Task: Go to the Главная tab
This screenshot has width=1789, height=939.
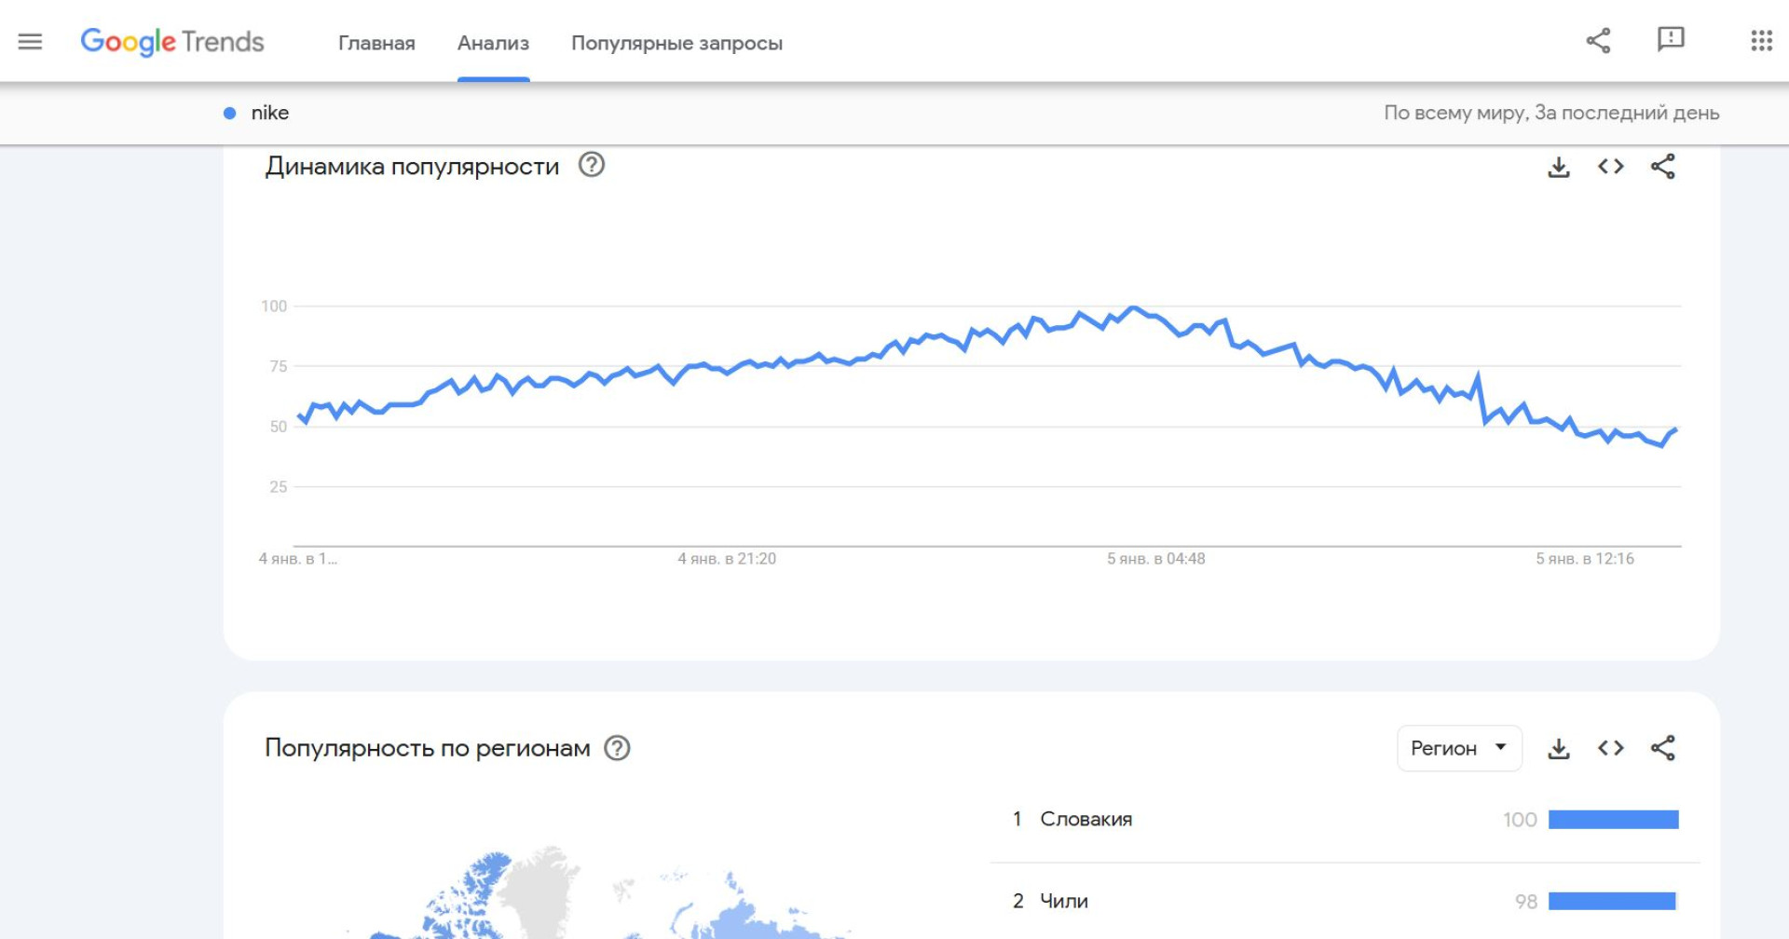Action: 376,43
